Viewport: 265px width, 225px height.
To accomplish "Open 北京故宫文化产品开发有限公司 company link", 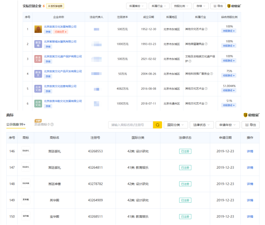I will tap(63, 71).
